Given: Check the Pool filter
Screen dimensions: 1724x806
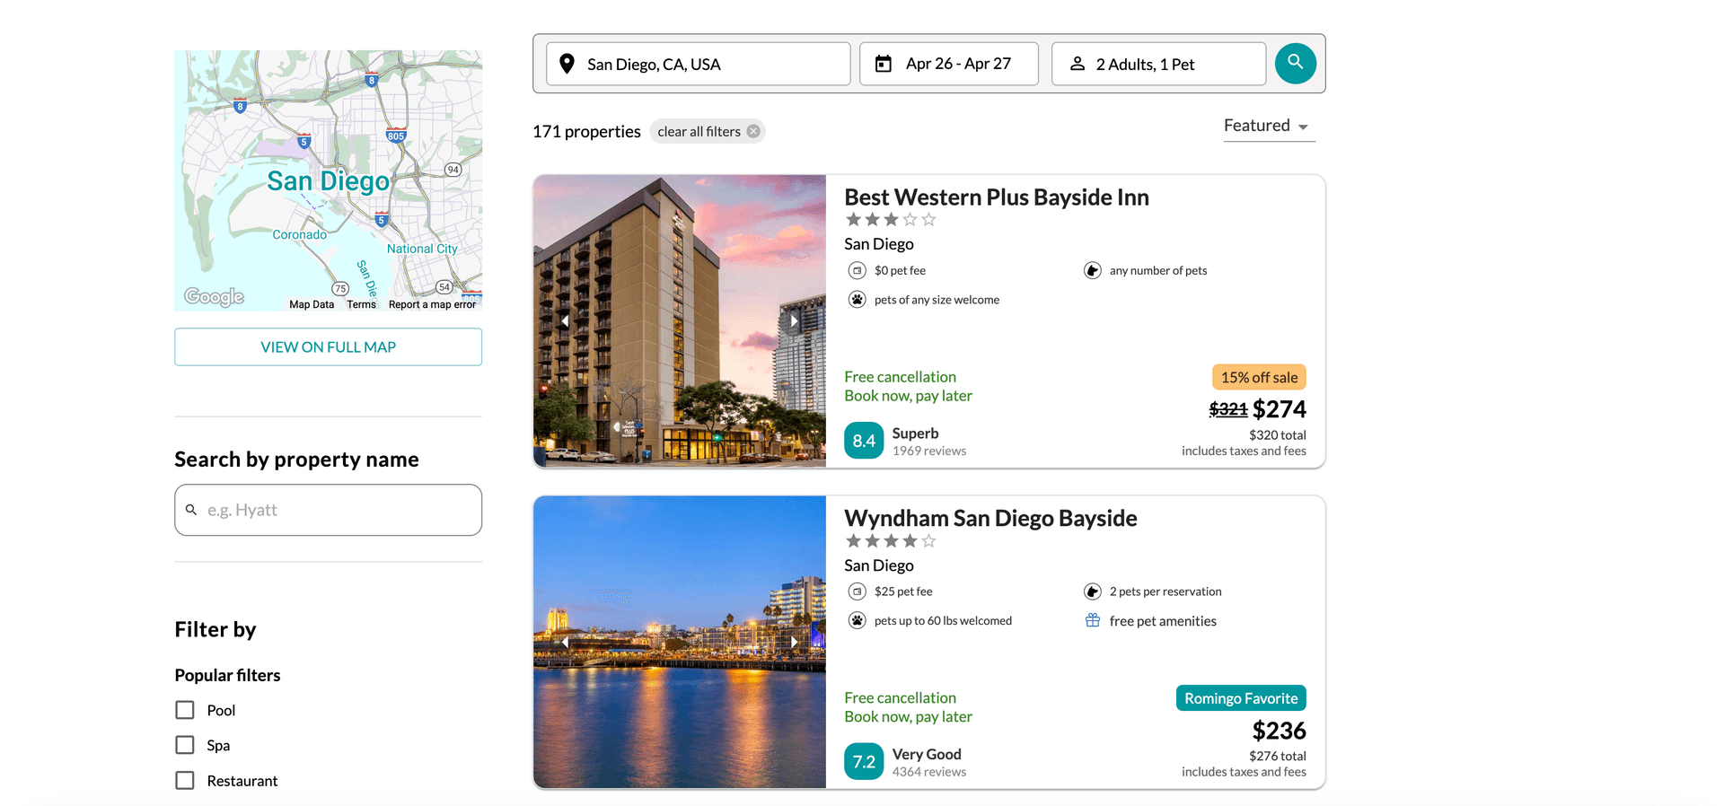Looking at the screenshot, I should 185,710.
